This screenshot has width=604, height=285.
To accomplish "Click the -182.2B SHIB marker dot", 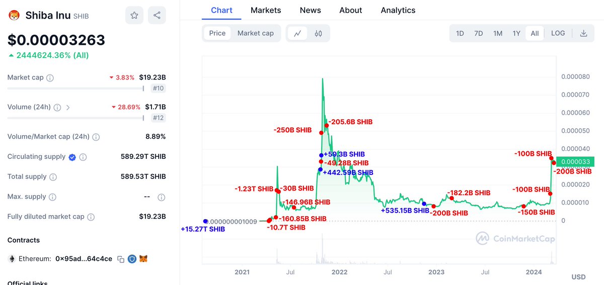I will [451, 198].
